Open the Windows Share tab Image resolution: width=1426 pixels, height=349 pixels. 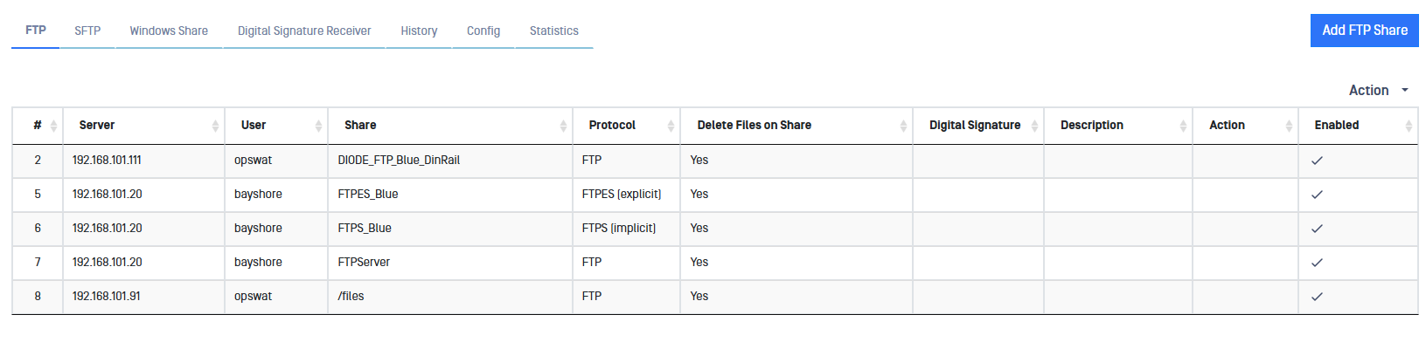(169, 31)
